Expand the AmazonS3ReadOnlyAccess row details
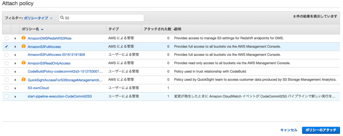The width and height of the screenshot is (343, 136). 15,63
